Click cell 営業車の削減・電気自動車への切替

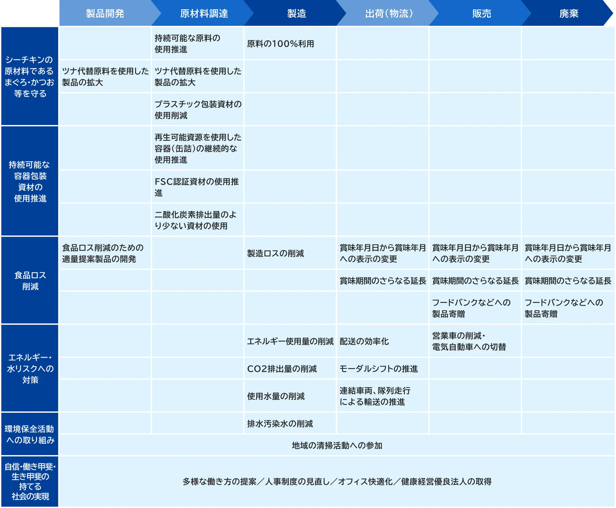click(x=475, y=341)
